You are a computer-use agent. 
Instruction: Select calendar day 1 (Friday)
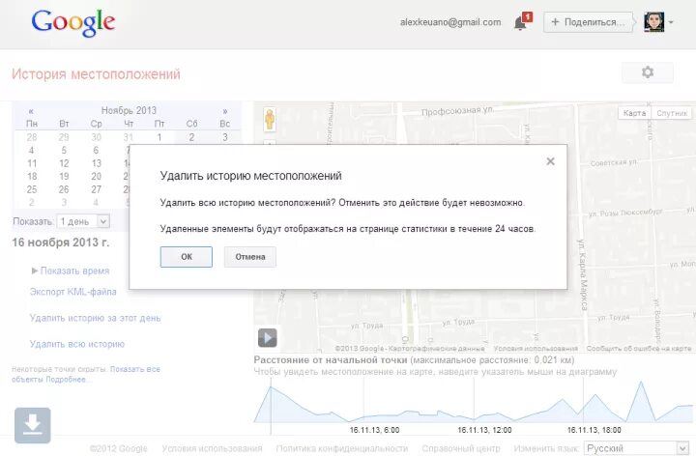159,137
